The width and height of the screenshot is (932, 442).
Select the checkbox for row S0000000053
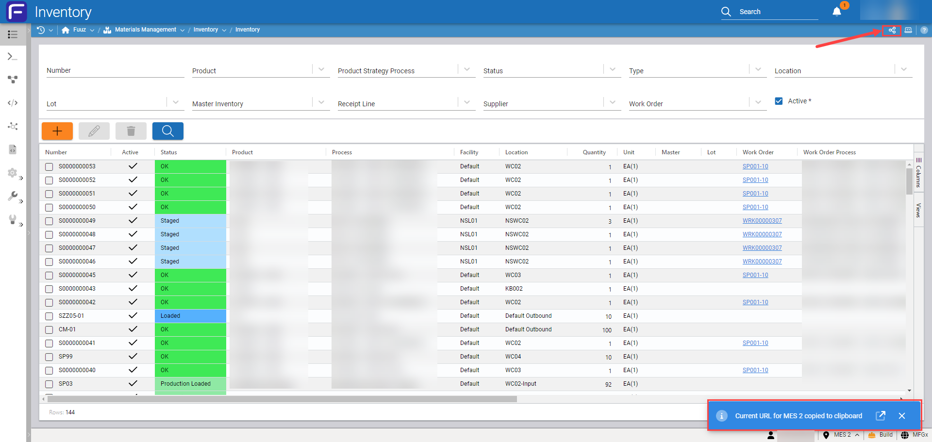[49, 166]
